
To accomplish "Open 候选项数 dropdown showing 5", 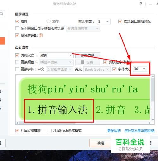I will [104, 21].
